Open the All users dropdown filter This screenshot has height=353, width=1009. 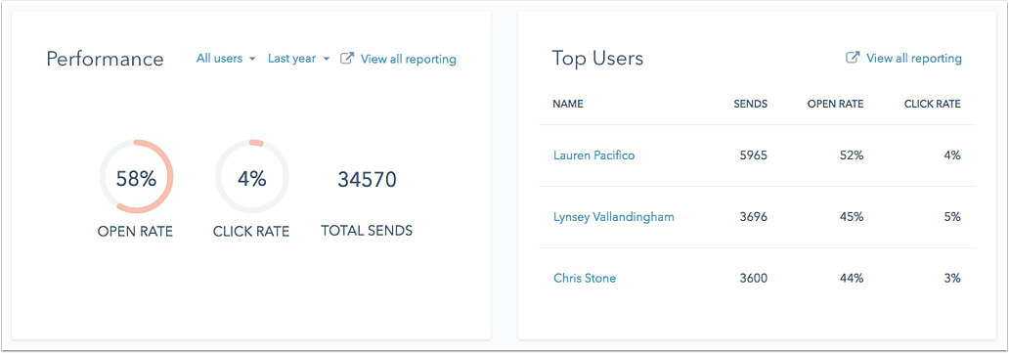point(226,59)
